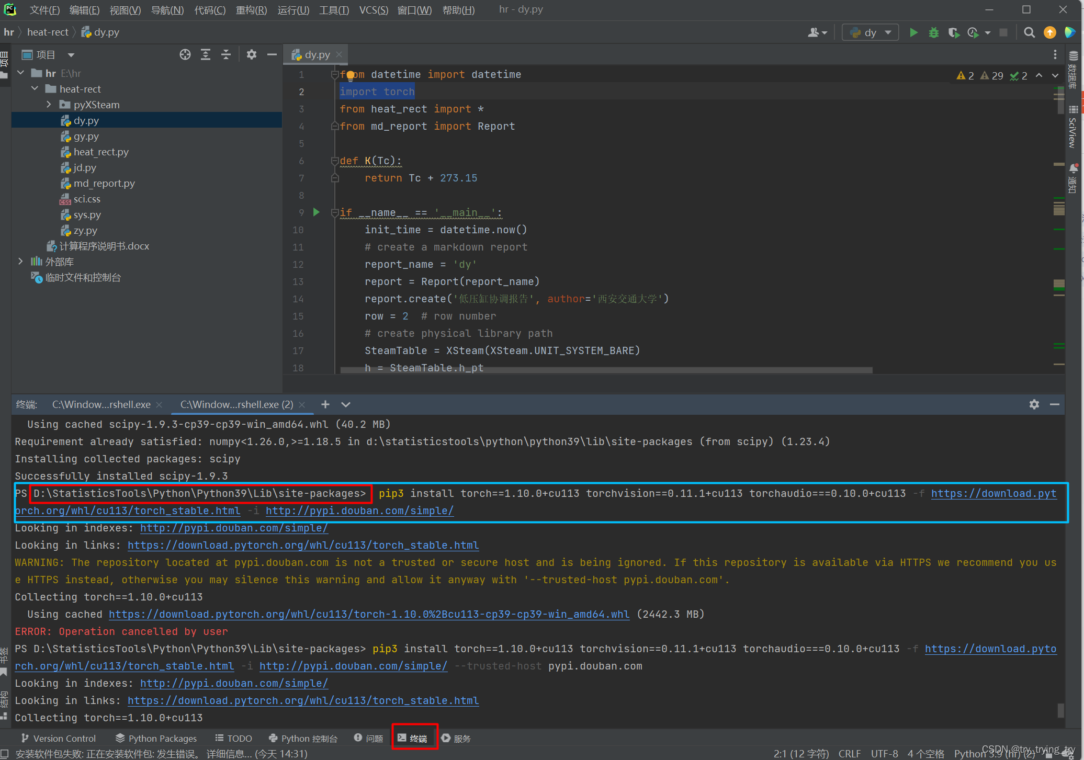Fold the K(Tc) function definition

(335, 161)
